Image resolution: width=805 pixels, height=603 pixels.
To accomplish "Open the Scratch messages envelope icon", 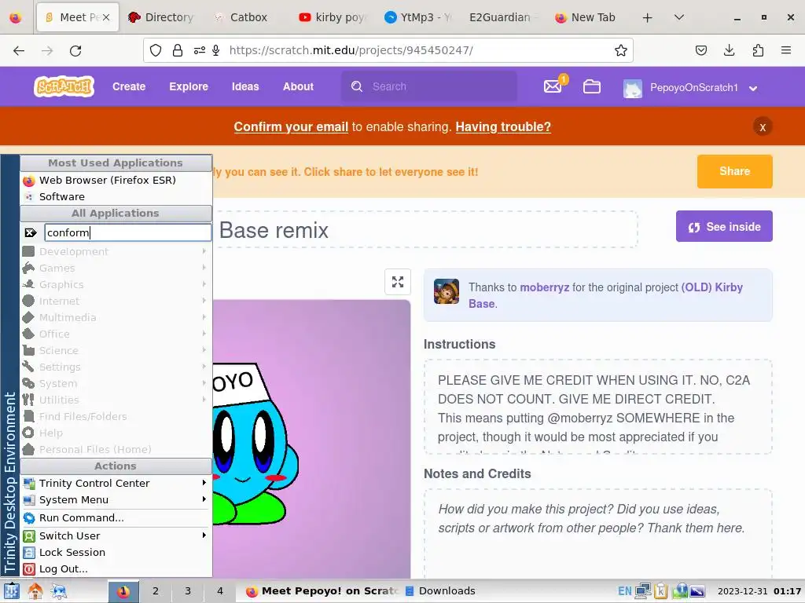I will [553, 86].
